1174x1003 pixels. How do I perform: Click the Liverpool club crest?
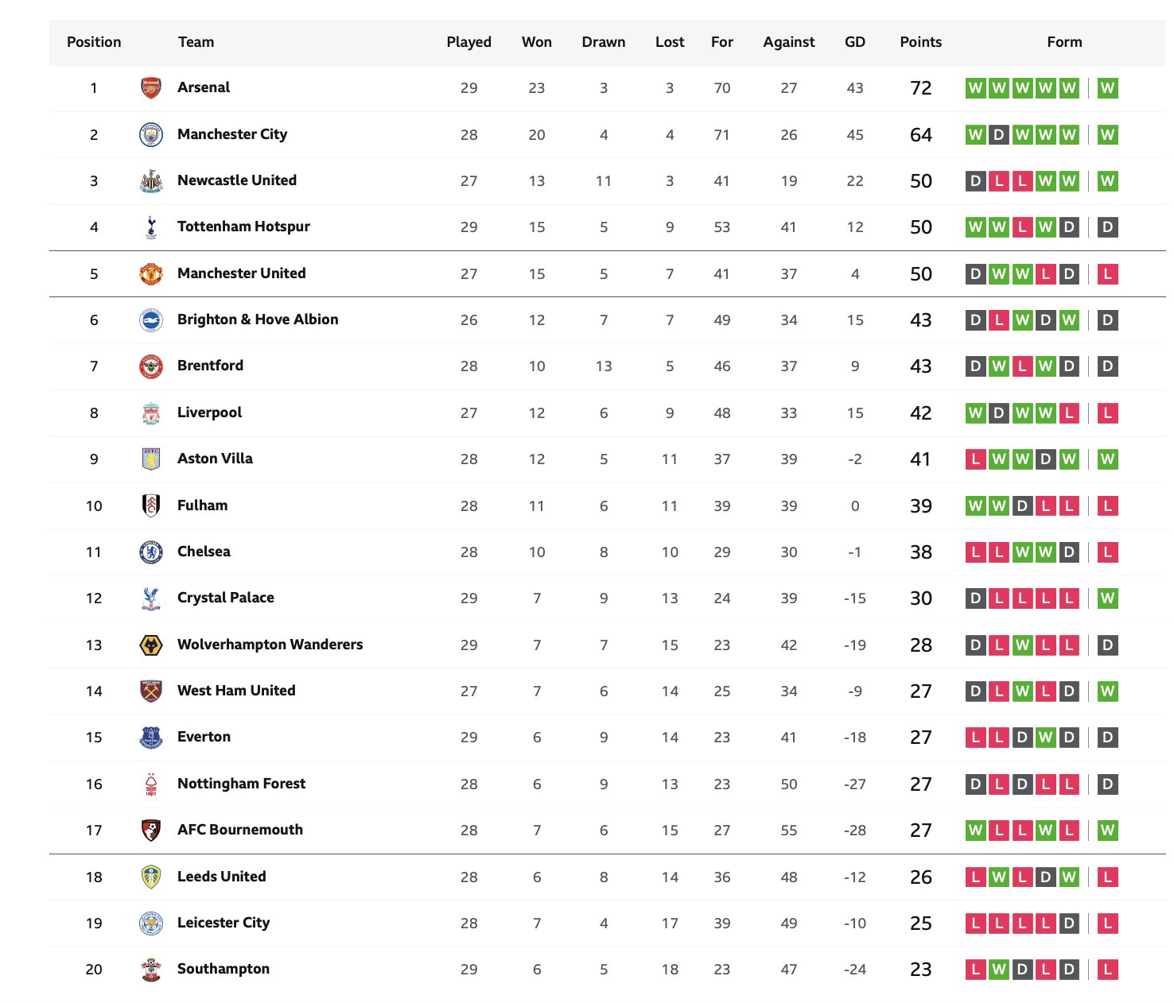[x=151, y=413]
